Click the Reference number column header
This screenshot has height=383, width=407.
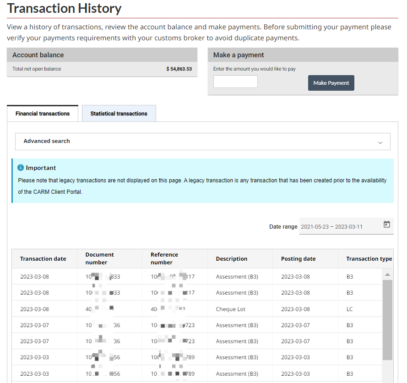tap(164, 258)
